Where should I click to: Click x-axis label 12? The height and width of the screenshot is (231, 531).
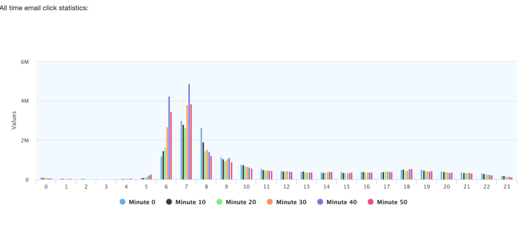point(286,186)
